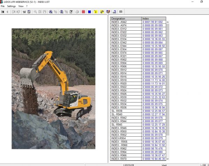Click the greyed A search cancel icon
Image resolution: width=209 pixels, height=166 pixels.
pos(55,12)
